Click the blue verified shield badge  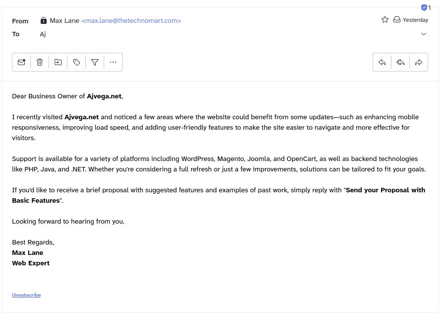pyautogui.click(x=424, y=7)
